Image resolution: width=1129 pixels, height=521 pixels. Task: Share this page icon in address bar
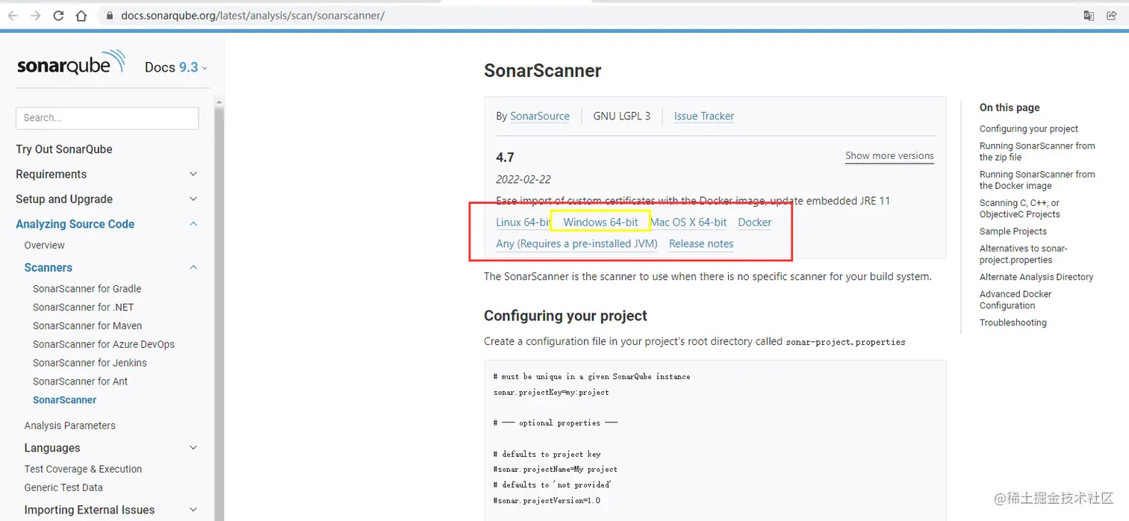[x=1111, y=15]
